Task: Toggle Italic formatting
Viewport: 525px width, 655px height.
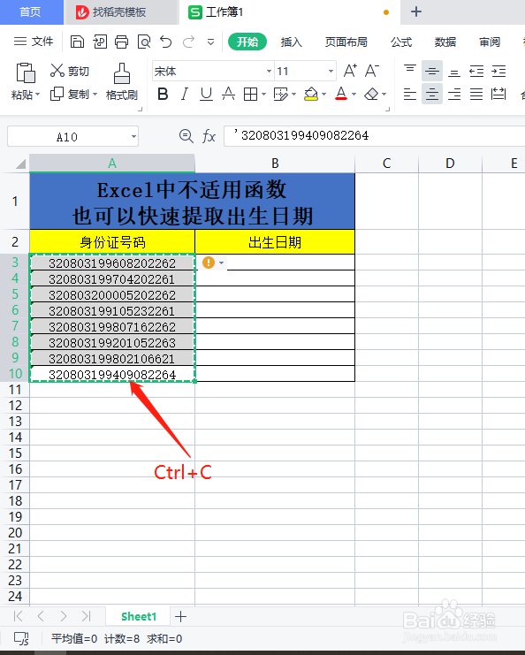Action: pos(184,95)
